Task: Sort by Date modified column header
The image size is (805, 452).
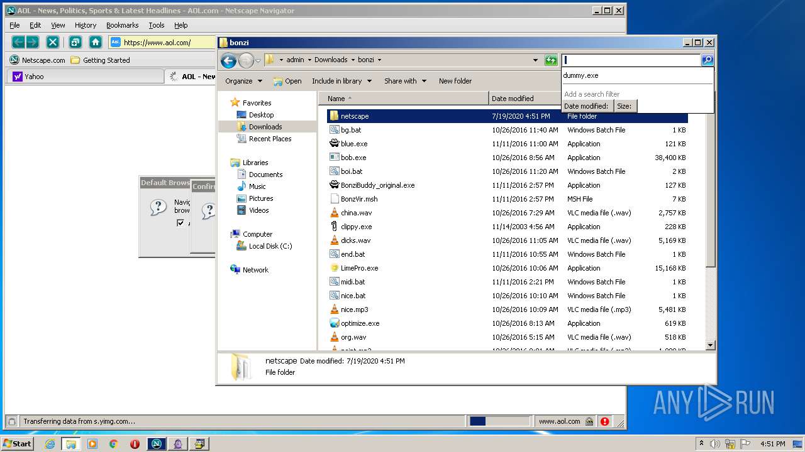Action: tap(525, 99)
